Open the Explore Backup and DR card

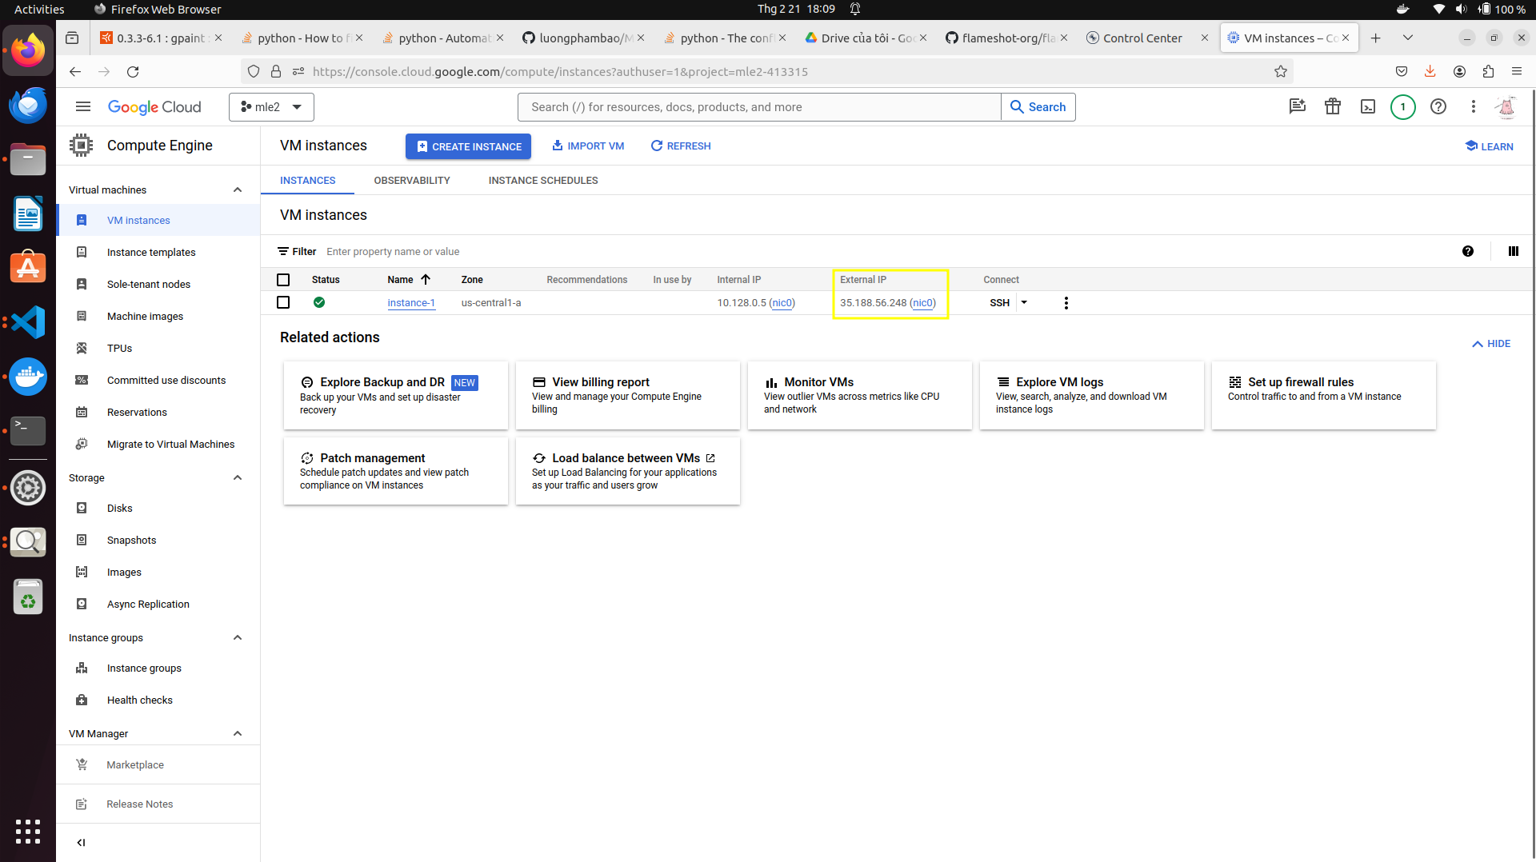pos(396,395)
